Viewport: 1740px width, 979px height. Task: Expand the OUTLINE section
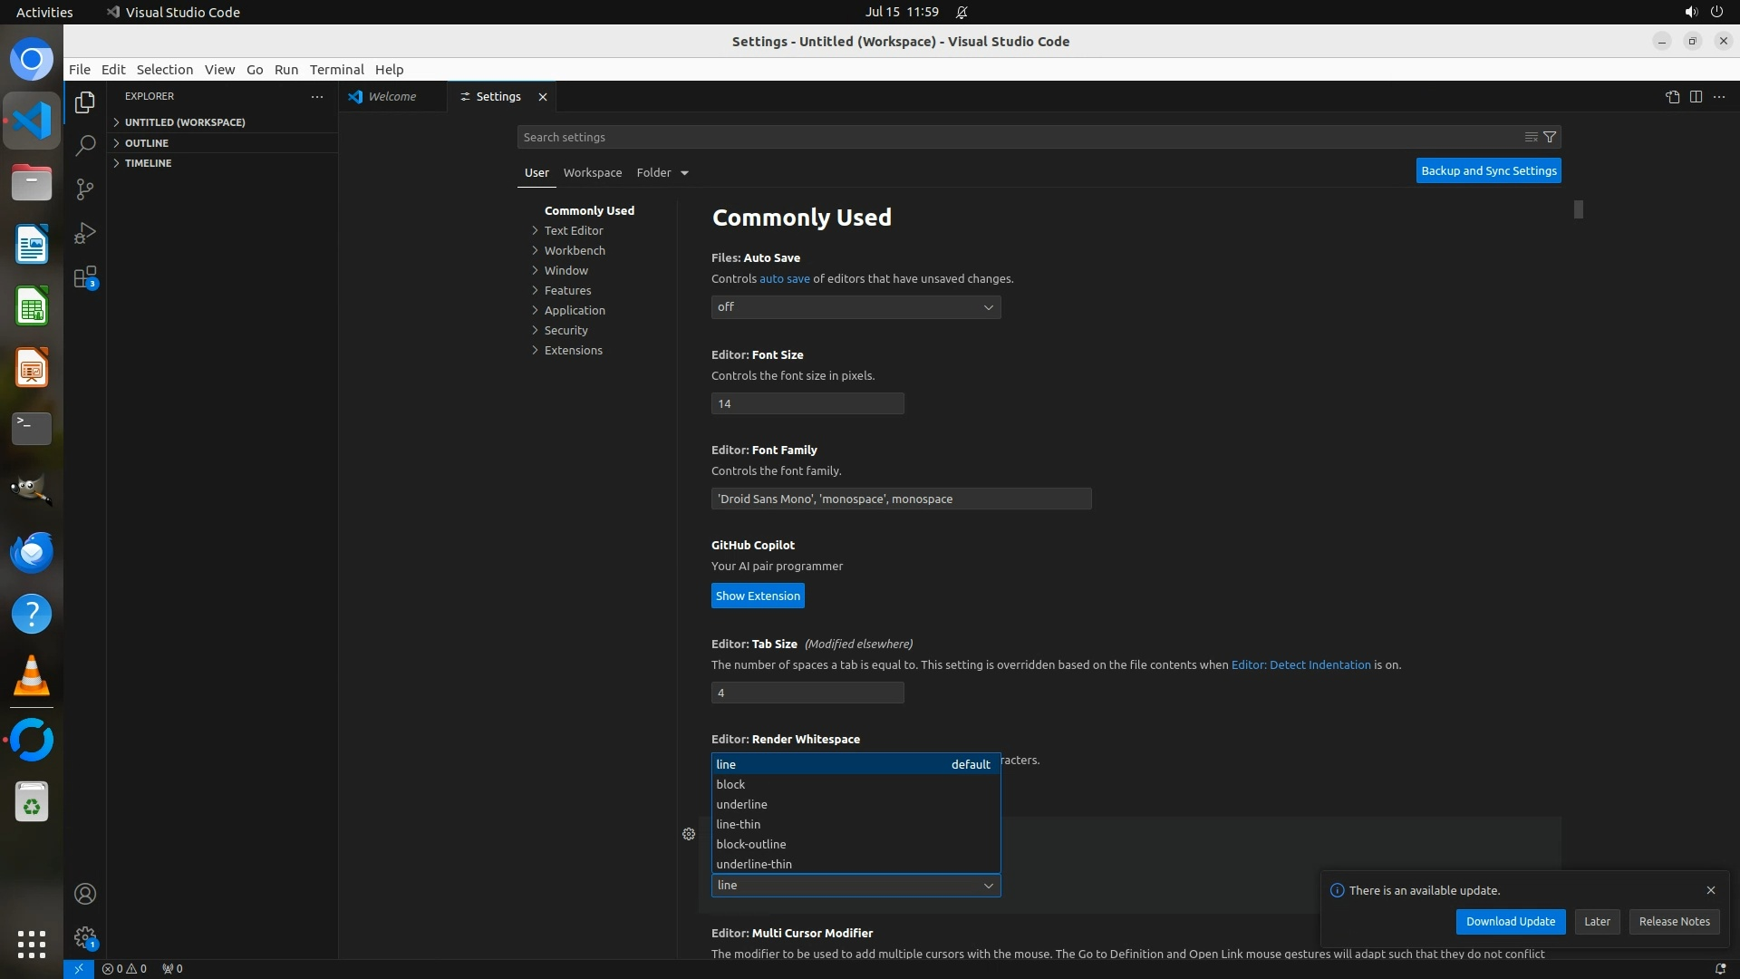click(146, 143)
